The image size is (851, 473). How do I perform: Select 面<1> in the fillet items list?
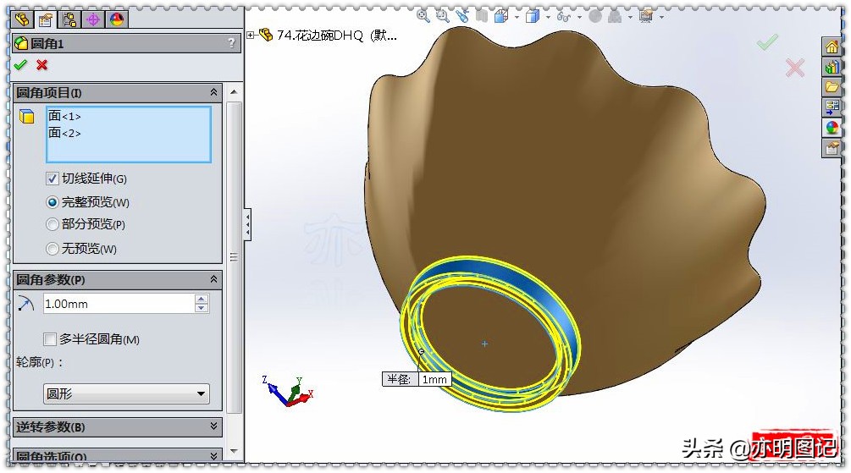pos(64,116)
